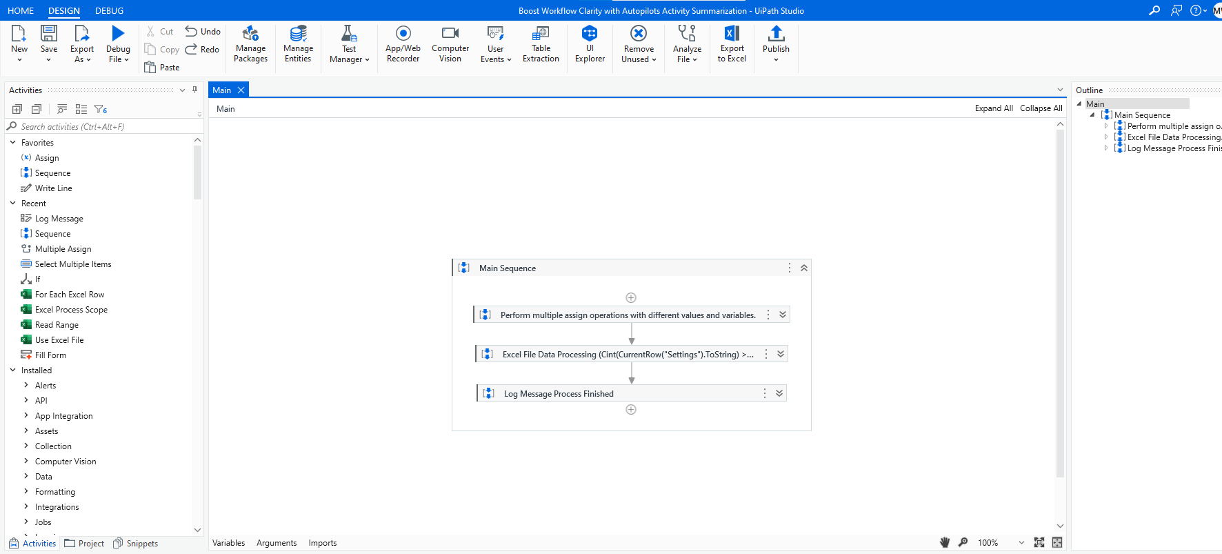Click Main breadcrumb in designer
This screenshot has width=1222, height=554.
(226, 109)
